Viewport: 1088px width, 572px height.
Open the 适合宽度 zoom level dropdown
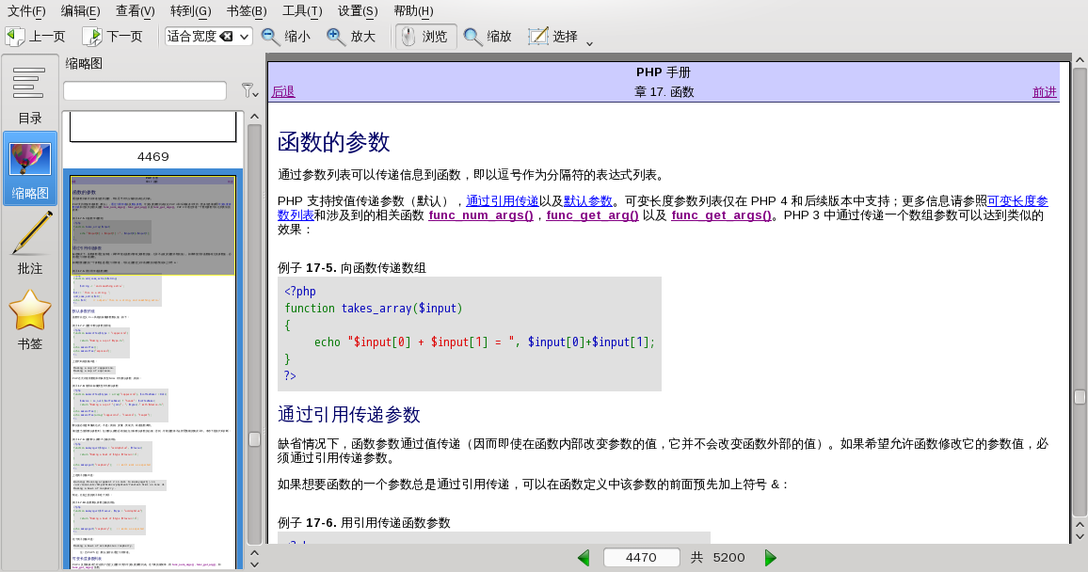point(245,36)
